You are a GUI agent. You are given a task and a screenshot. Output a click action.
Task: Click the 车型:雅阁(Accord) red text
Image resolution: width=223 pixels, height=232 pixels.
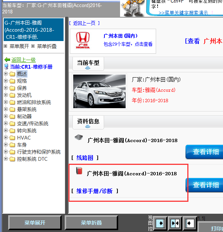point(153,90)
